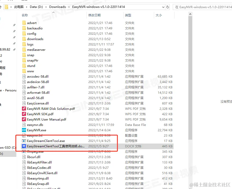
Task: Open the address bar history dropdown
Action: click(x=163, y=7)
